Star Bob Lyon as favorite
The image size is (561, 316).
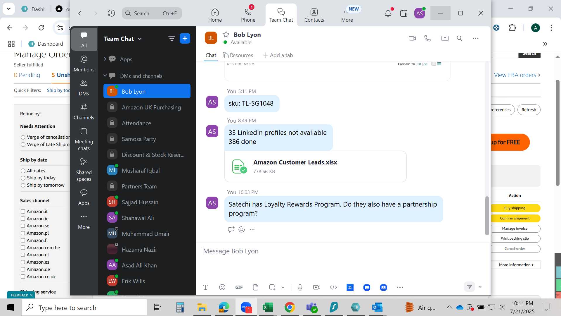pos(226,35)
